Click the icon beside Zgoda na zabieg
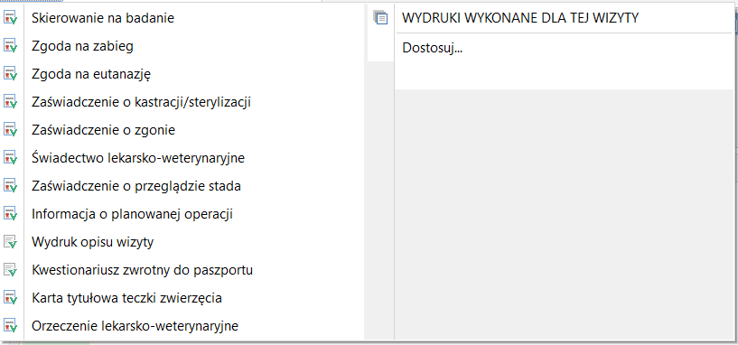The height and width of the screenshot is (345, 738). pos(10,46)
